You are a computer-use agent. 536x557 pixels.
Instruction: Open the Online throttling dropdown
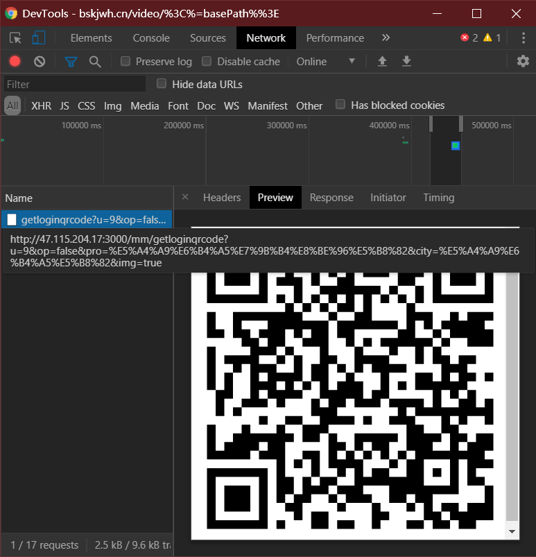point(325,62)
